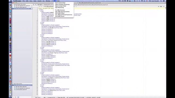The image size is (175, 98).
Task: Open the File Path dropdown
Action: click(40, 5)
